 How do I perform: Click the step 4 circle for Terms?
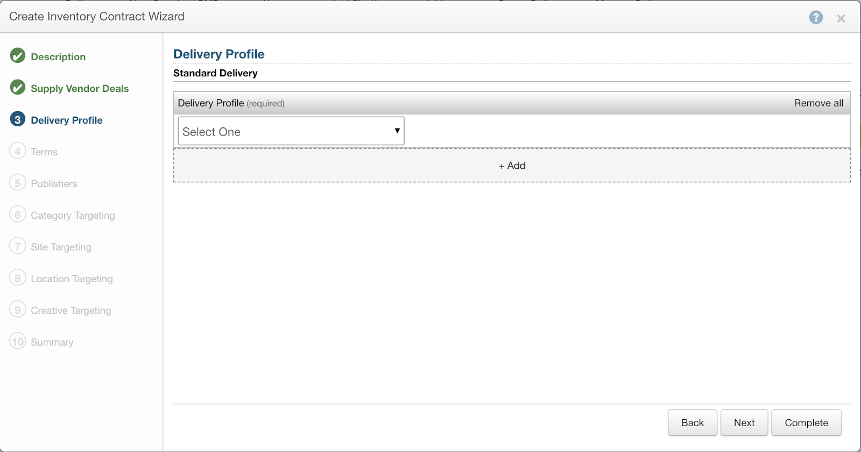18,151
